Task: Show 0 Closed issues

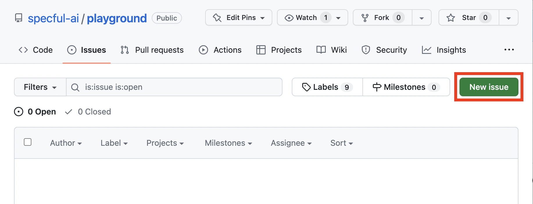Action: 88,112
